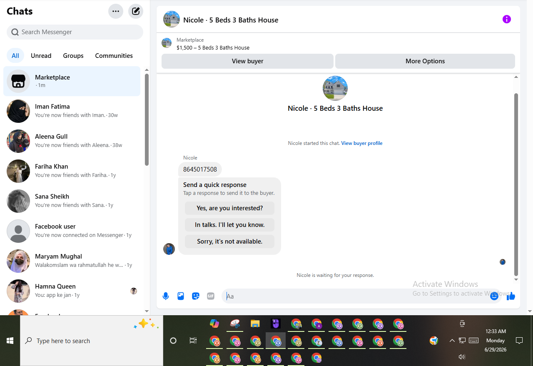This screenshot has width=533, height=366.
Task: Click the conversation title in header
Action: [231, 20]
